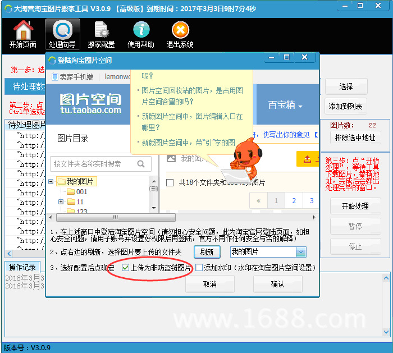The height and width of the screenshot is (353, 393).
Task: Click the 我的图片 picture icon above the list
Action: click(171, 158)
